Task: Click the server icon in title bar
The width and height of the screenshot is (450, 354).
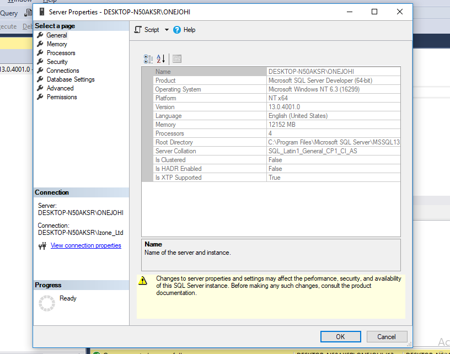Action: click(42, 12)
